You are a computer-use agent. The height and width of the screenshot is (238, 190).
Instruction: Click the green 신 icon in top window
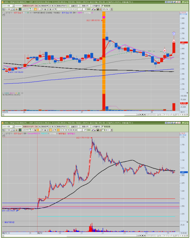click(20, 9)
